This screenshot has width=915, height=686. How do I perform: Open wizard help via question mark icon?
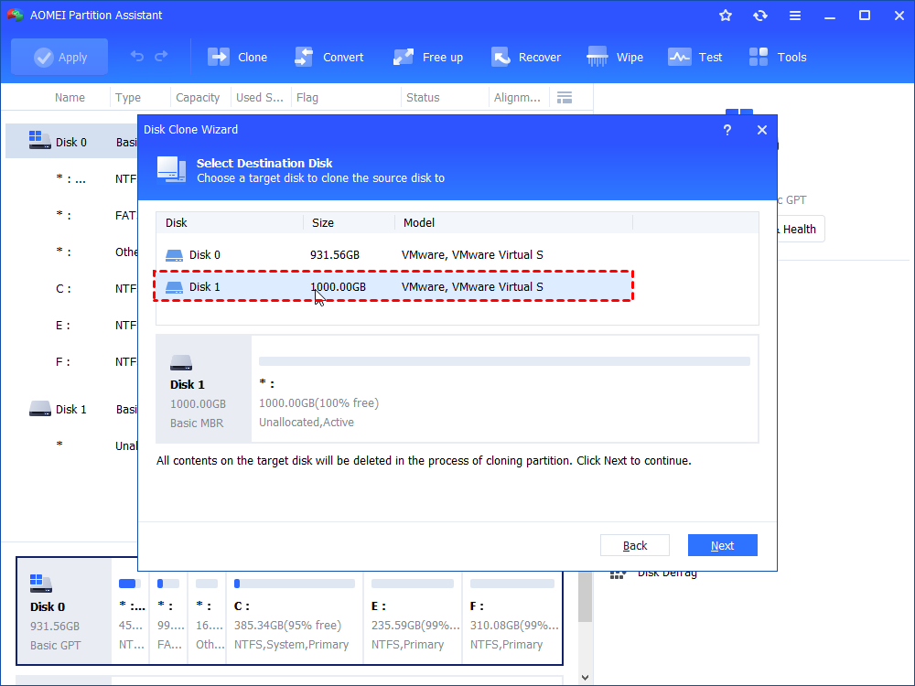727,131
